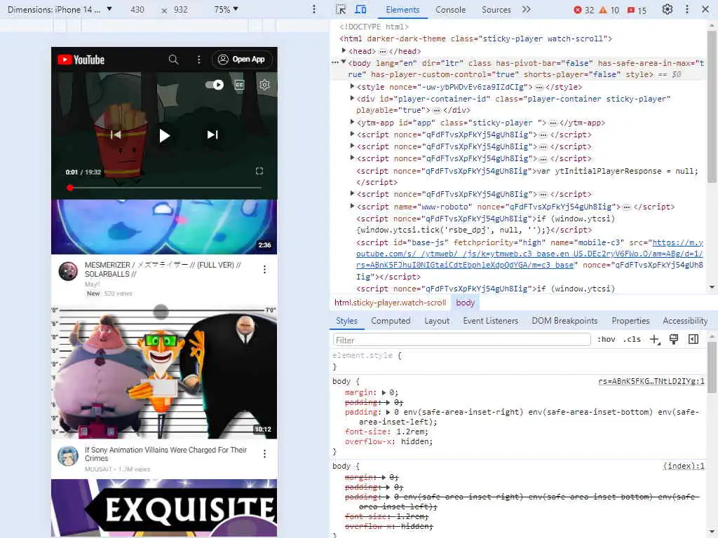Toggle the autoplay switch in player
This screenshot has width=718, height=538.
click(x=215, y=85)
